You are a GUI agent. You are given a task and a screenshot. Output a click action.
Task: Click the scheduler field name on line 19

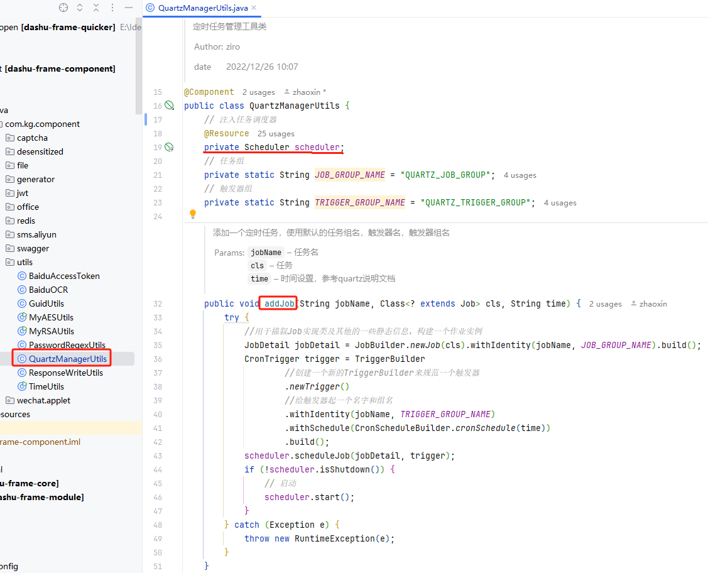click(x=317, y=147)
